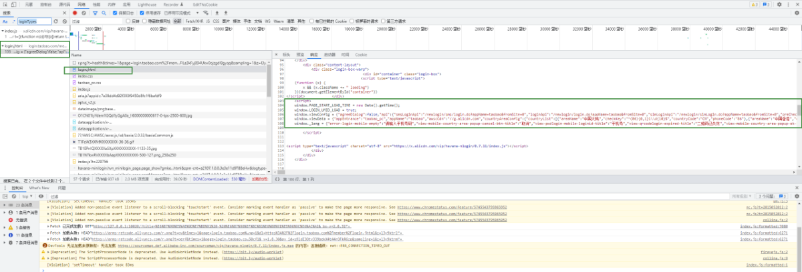This screenshot has width=802, height=272.
Task: Clear the console icon
Action: pos(14,196)
